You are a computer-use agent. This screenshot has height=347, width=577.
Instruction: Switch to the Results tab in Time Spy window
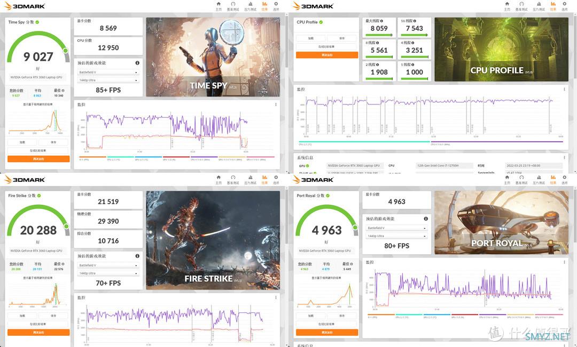264,6
